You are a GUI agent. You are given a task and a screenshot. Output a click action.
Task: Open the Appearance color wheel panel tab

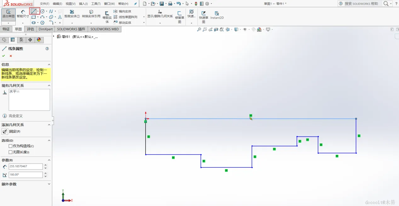tap(39, 40)
